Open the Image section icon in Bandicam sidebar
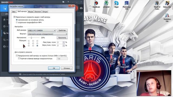 [4, 40]
